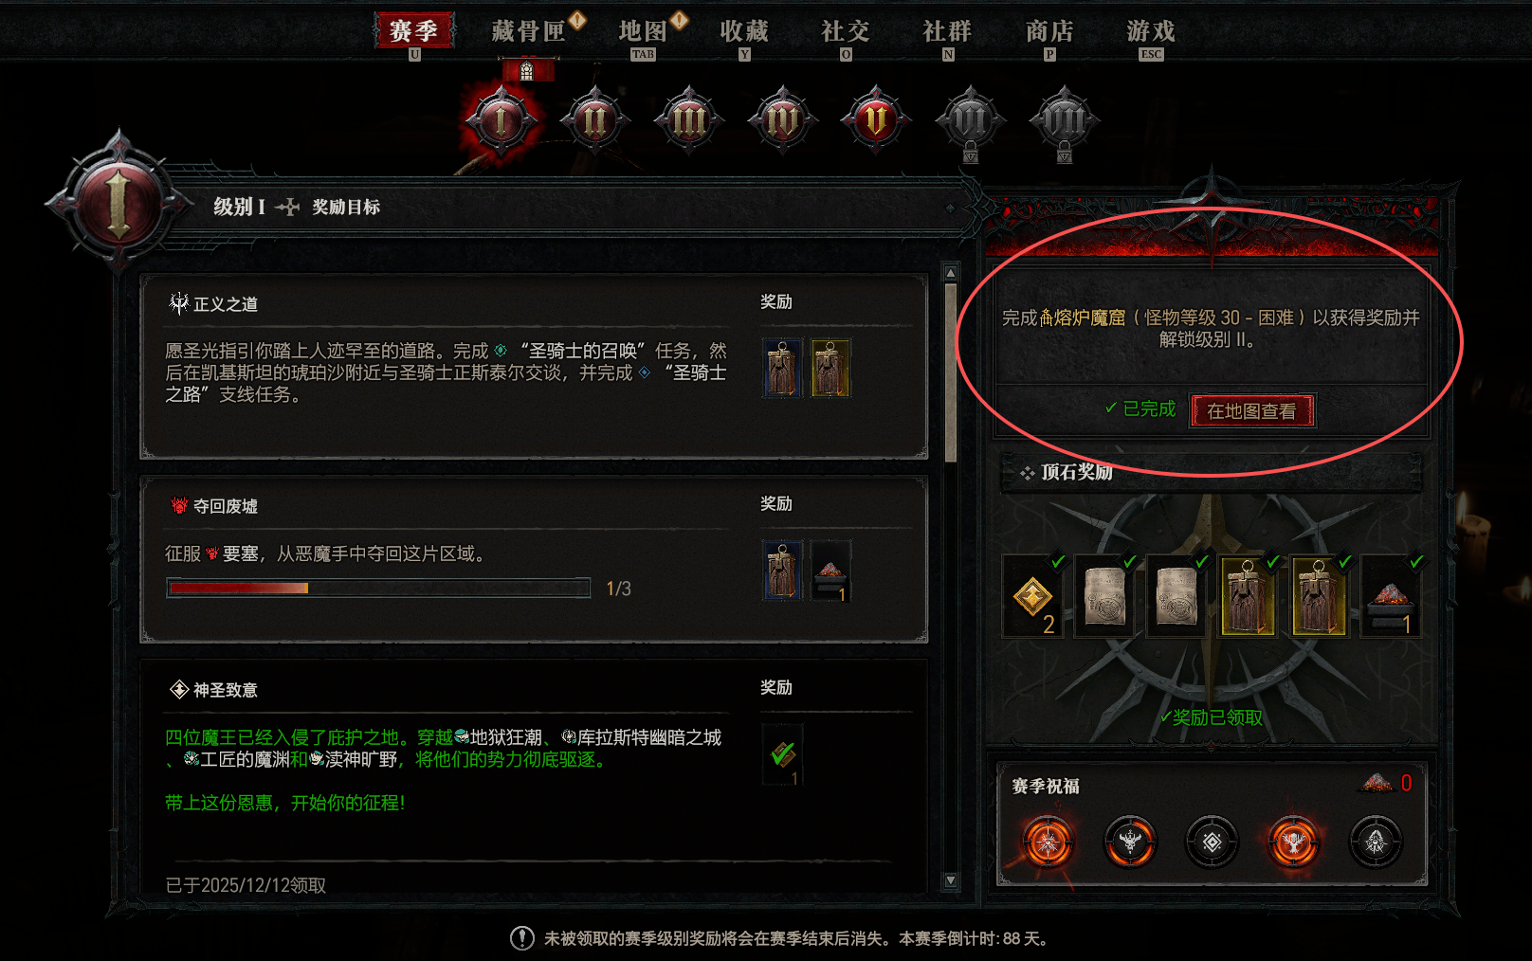Click the 夺回废墟 cache reward icon
Viewport: 1532px width, 961px height.
click(783, 571)
